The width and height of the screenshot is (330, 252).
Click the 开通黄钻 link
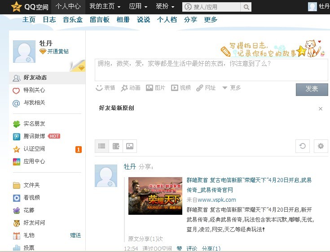click(58, 52)
